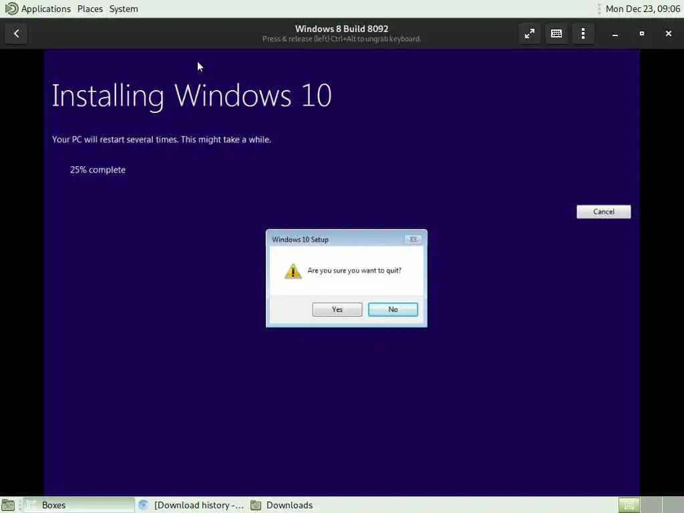
Task: Go back to the Boxes overview
Action: (17, 33)
